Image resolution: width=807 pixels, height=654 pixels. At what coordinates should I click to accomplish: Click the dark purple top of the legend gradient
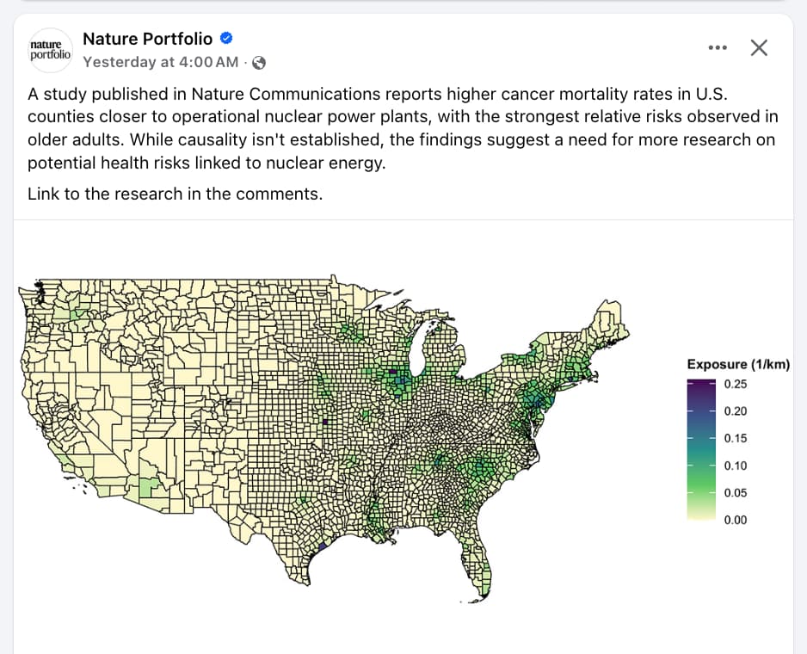699,384
